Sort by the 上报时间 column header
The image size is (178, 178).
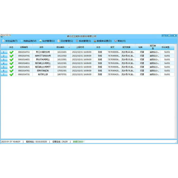82,47
